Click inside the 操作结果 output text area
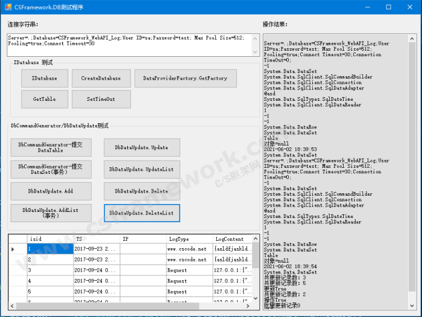 point(338,181)
